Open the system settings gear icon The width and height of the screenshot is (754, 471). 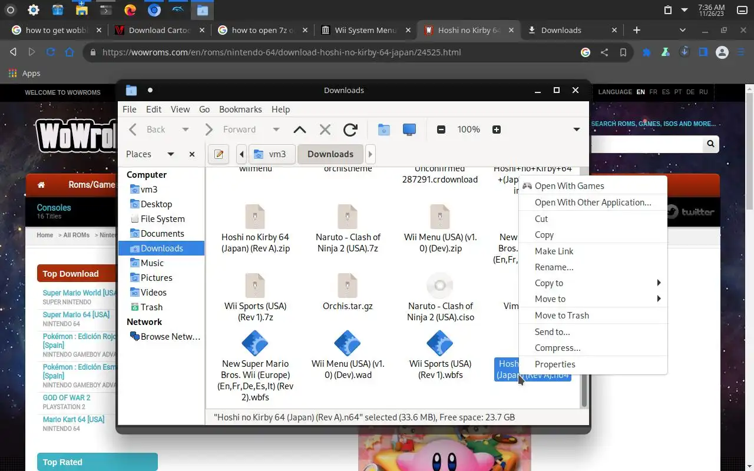(x=34, y=10)
